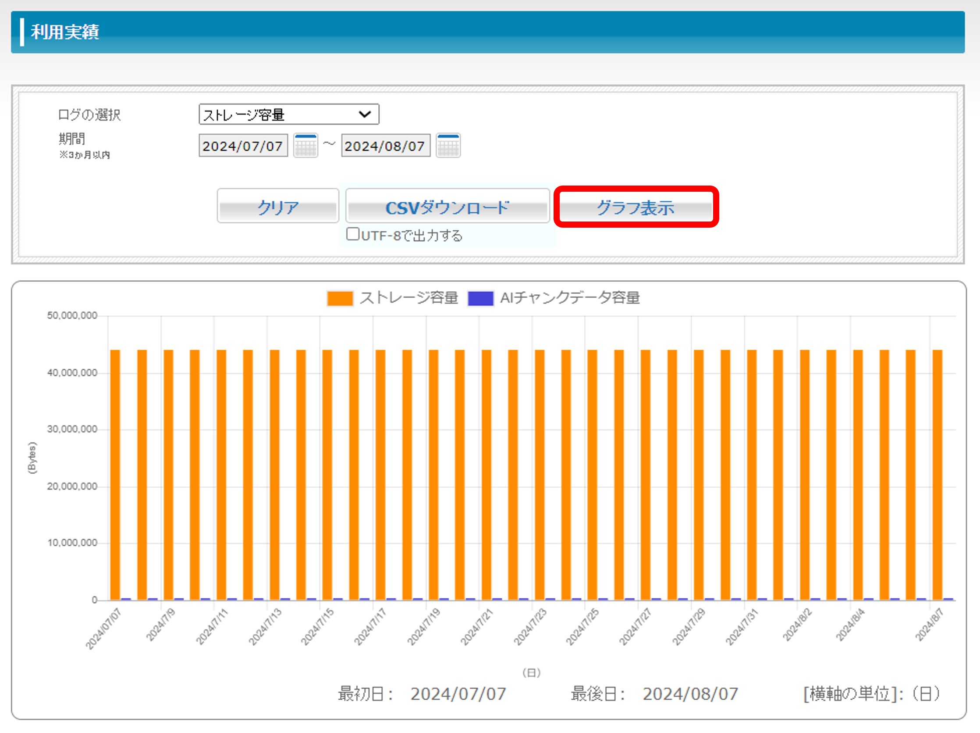Click the 2024/8/2 x-axis date label
Viewport: 980px width, 733px height.
797,625
